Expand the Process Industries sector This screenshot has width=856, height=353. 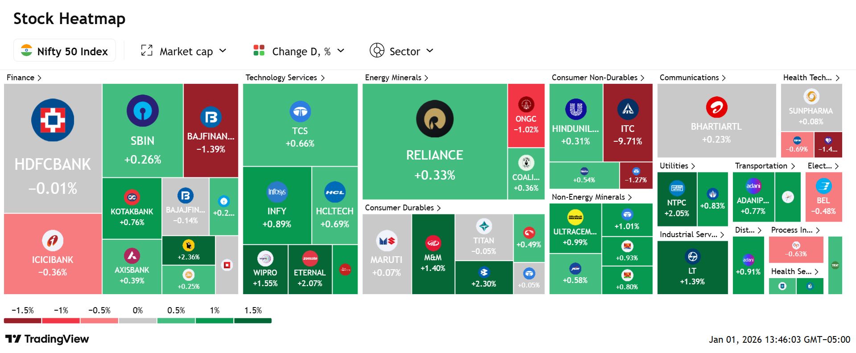[796, 230]
